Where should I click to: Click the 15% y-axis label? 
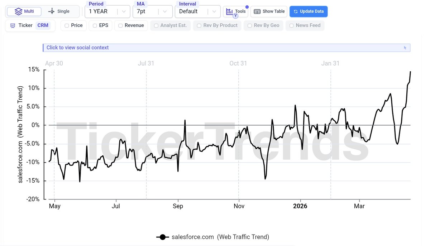(34, 69)
